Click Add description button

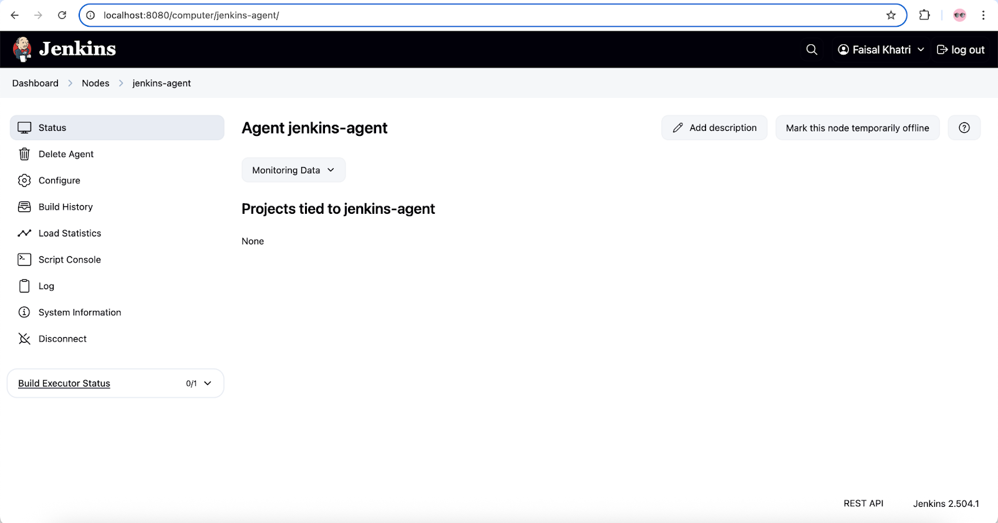point(714,128)
